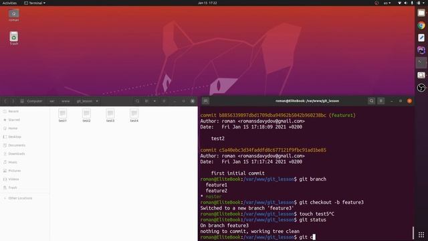Viewport: 428px width, 241px height.
Task: Open Recent in Files sidebar
Action: 13,111
